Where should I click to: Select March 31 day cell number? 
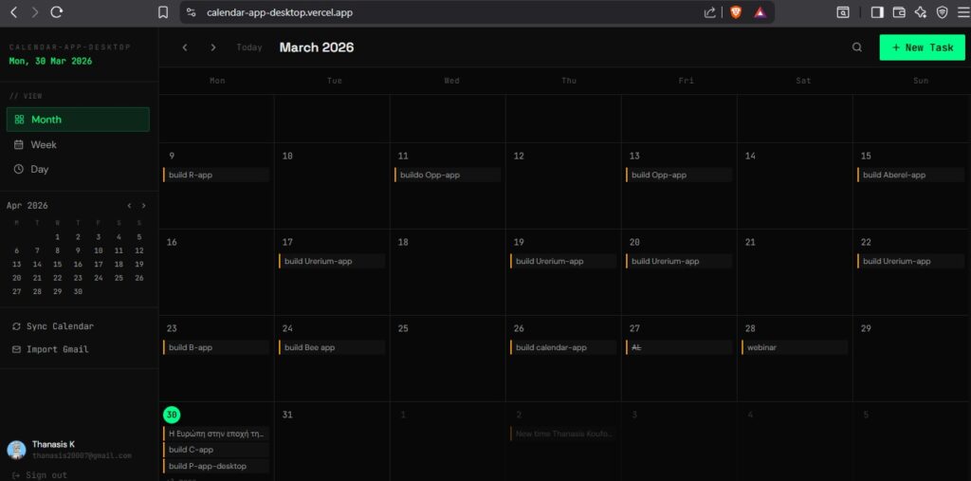coord(287,415)
